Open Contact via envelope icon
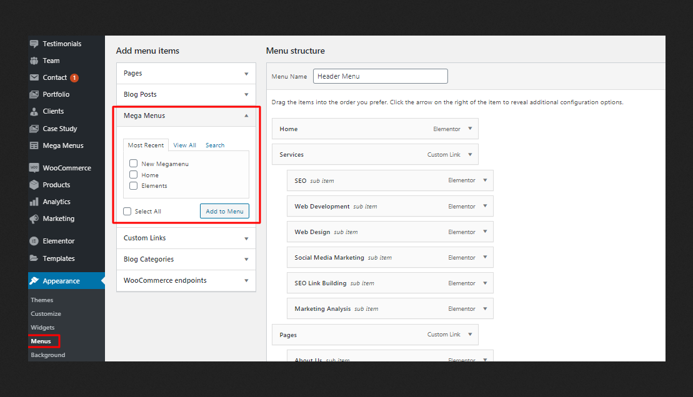The width and height of the screenshot is (693, 397). 34,77
